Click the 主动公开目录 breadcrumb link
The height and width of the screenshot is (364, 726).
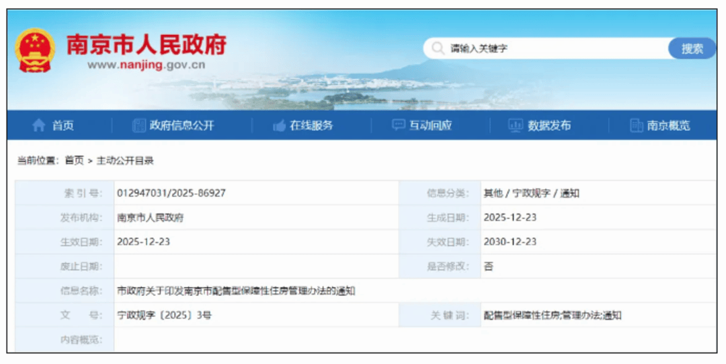125,161
